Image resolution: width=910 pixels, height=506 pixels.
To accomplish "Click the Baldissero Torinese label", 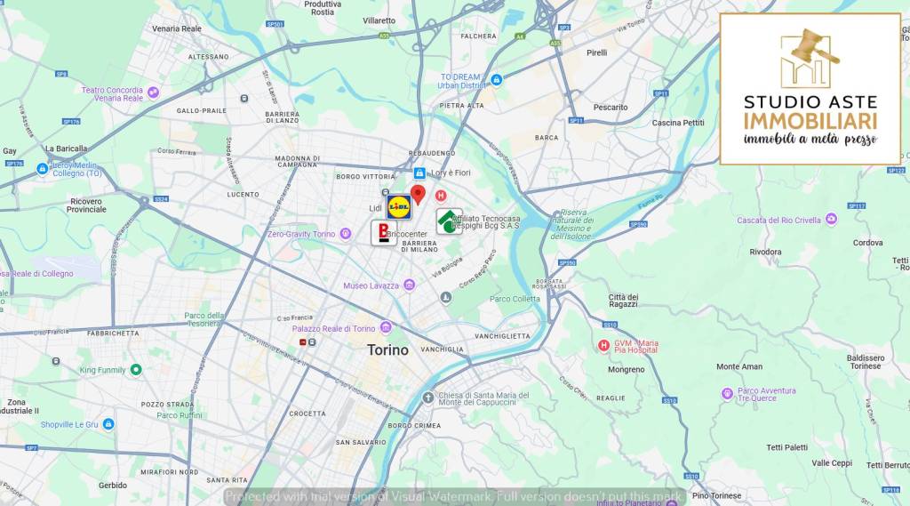I will coord(866,362).
